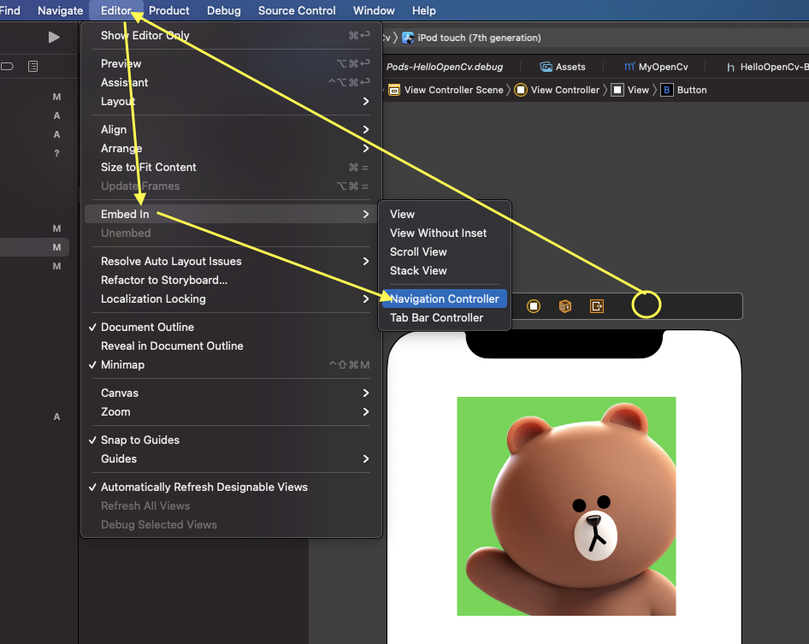Expand the Canvas submenu

(x=232, y=393)
